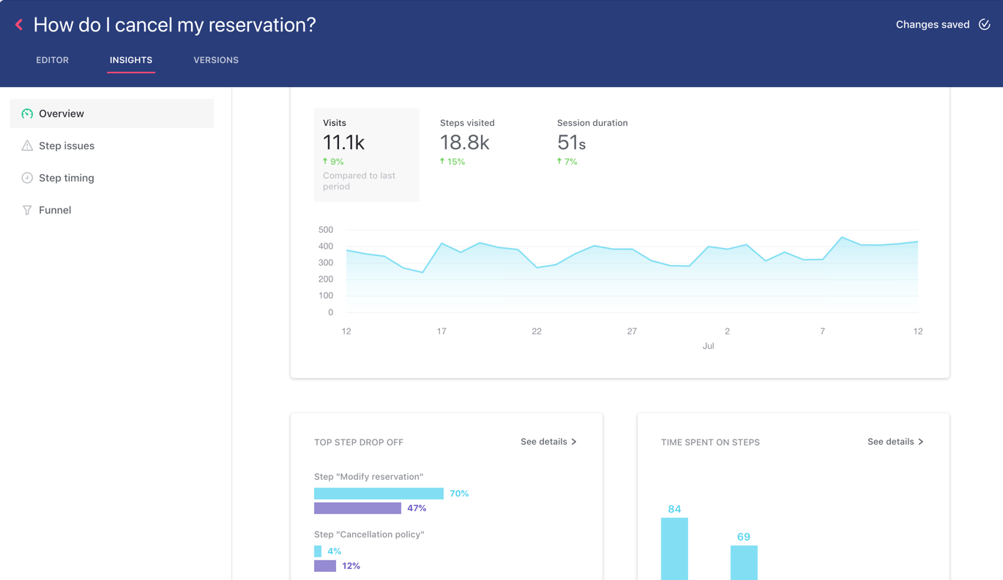Click the Changes saved checkmark icon
The width and height of the screenshot is (1003, 580).
point(984,25)
